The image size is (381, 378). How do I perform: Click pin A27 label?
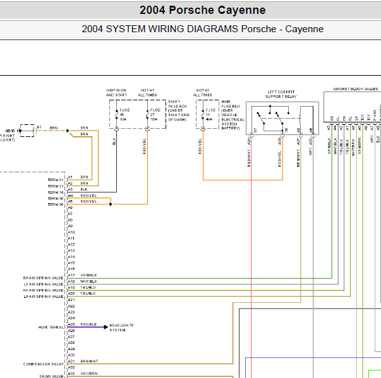pos(71,337)
